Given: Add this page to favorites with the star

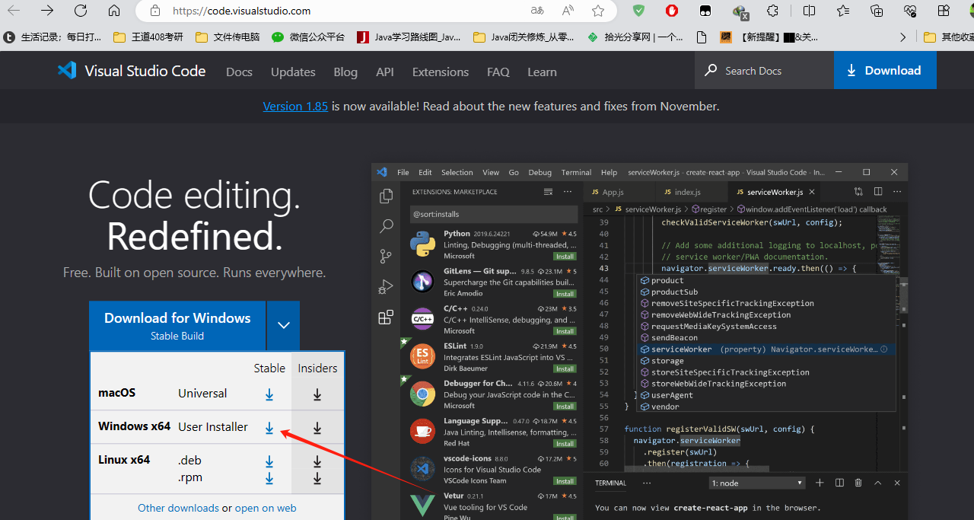Looking at the screenshot, I should [598, 11].
